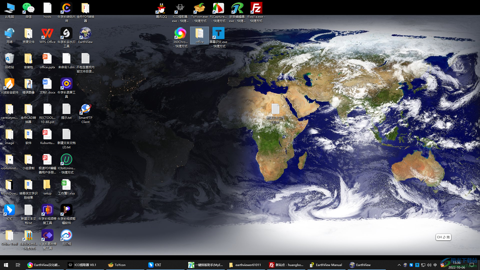Open Task View from the taskbar
The width and height of the screenshot is (480, 270).
(18, 265)
